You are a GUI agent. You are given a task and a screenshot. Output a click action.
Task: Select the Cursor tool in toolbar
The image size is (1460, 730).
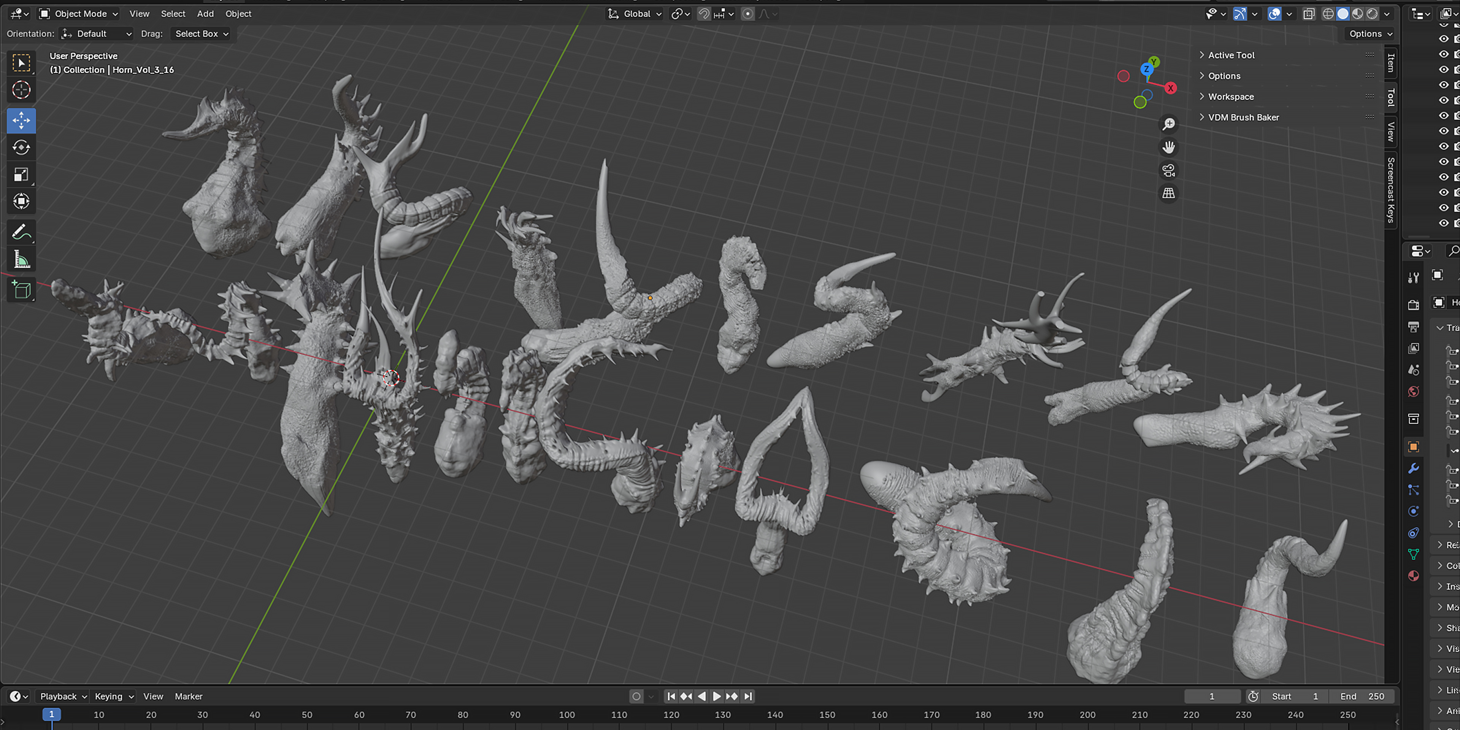pos(21,90)
